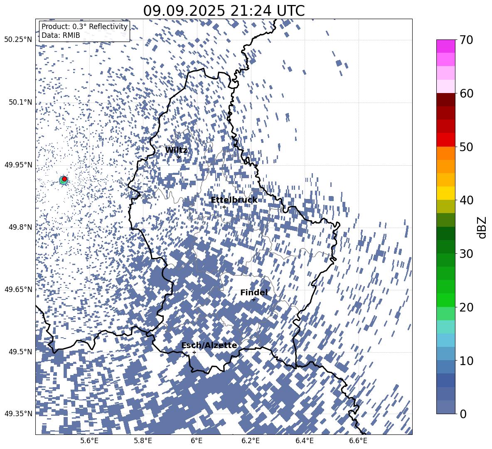Click the yellow colorbar segment above 40

point(445,193)
